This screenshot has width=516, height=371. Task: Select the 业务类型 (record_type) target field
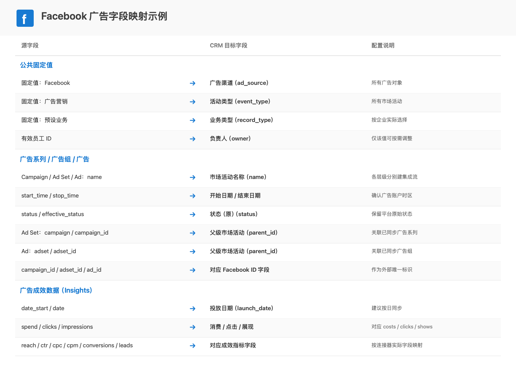(241, 120)
